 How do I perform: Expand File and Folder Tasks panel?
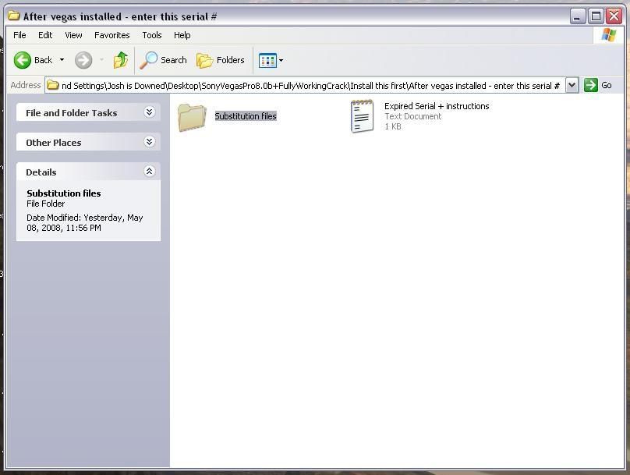tap(149, 112)
